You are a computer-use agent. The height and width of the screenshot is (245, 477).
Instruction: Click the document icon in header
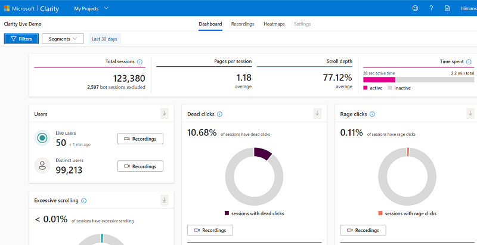pyautogui.click(x=447, y=8)
